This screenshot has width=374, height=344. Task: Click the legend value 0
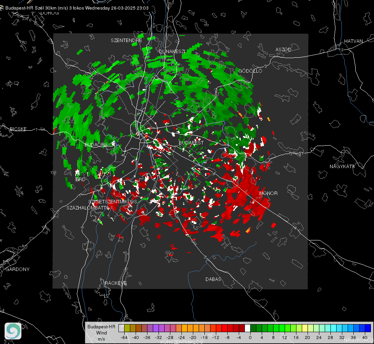[x=250, y=338]
